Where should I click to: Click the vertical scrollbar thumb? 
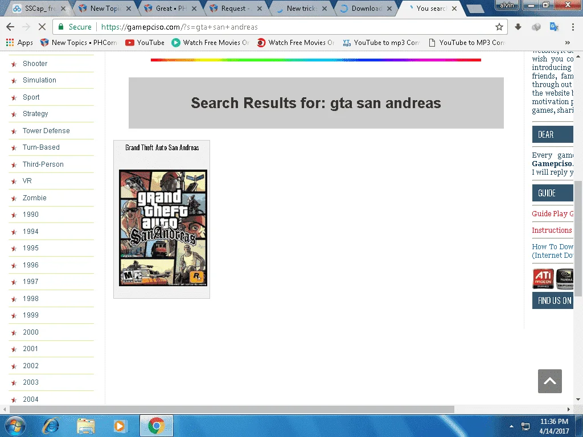click(x=578, y=238)
